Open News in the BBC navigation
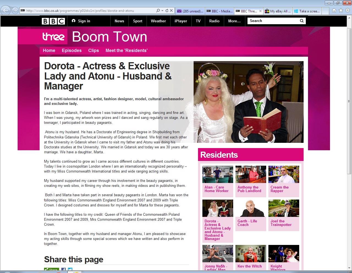The width and height of the screenshot is (352, 273). pos(119,21)
